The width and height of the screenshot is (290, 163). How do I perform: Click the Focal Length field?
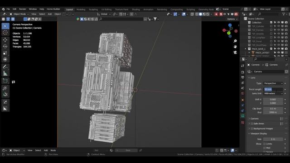(x=273, y=90)
